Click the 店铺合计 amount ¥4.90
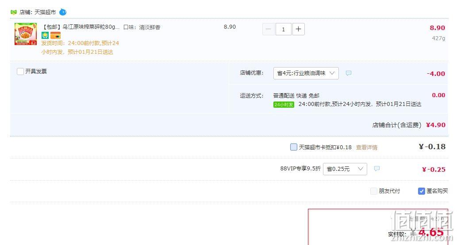457x245 pixels. pos(436,125)
